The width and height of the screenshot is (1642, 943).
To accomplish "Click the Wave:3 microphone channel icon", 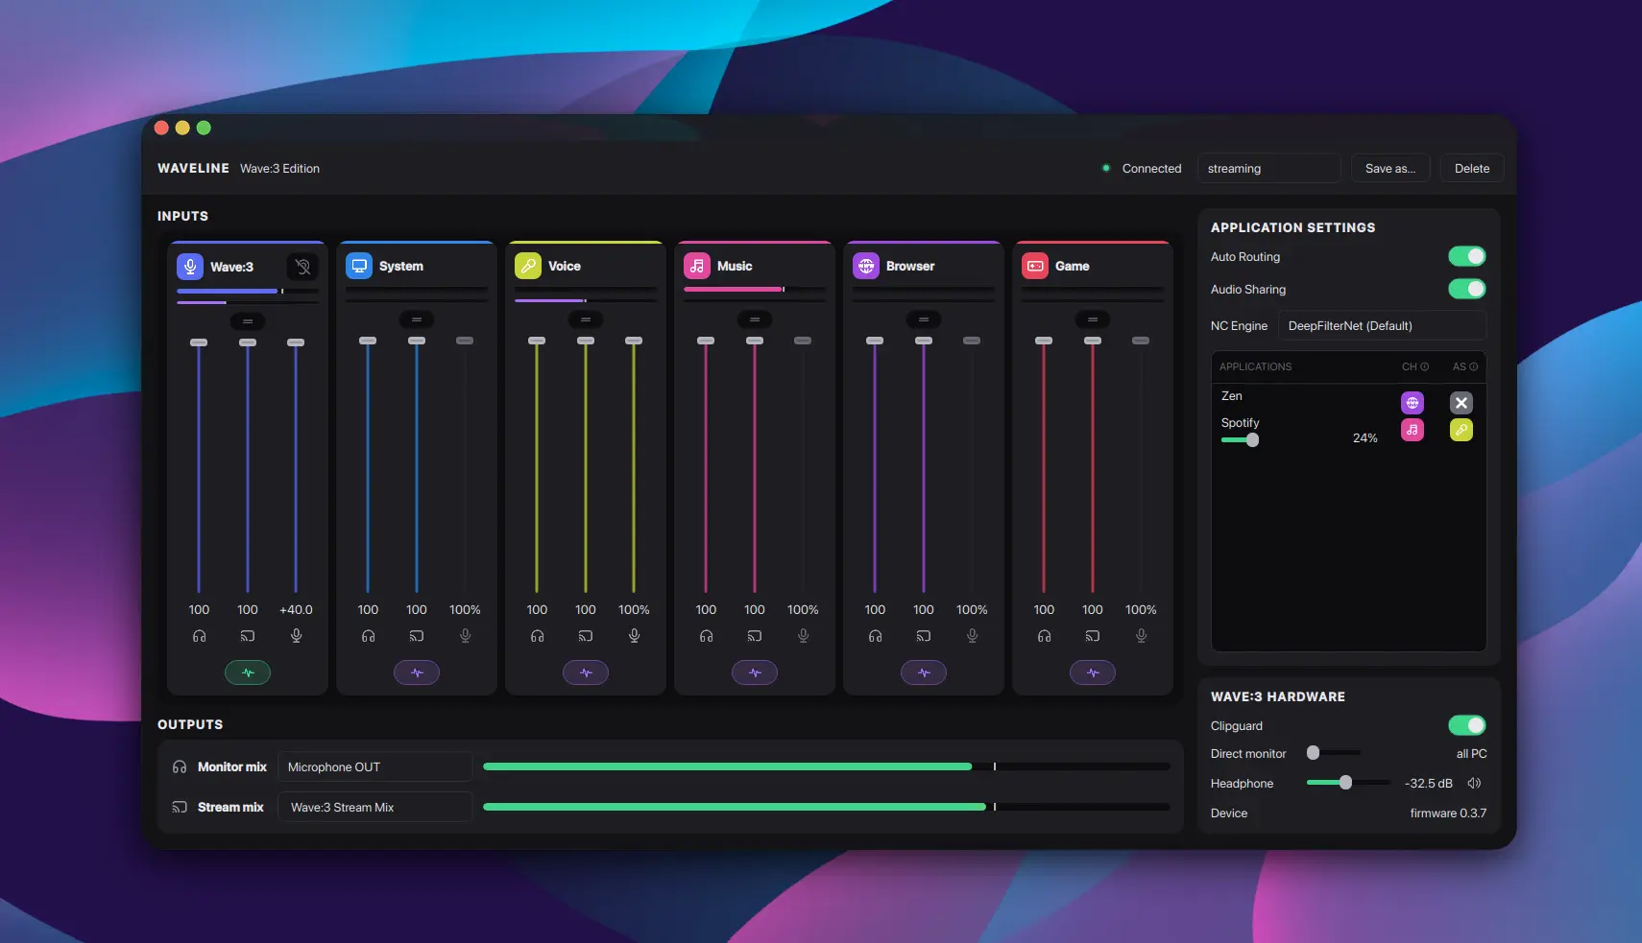I will (190, 267).
